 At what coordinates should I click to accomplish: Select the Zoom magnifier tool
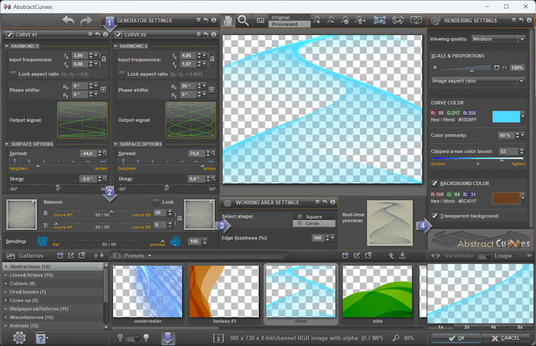pyautogui.click(x=243, y=21)
